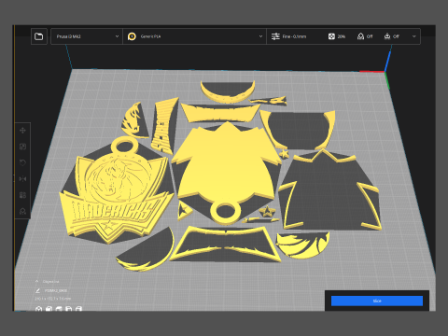Collapse the object list chevron

click(36, 281)
